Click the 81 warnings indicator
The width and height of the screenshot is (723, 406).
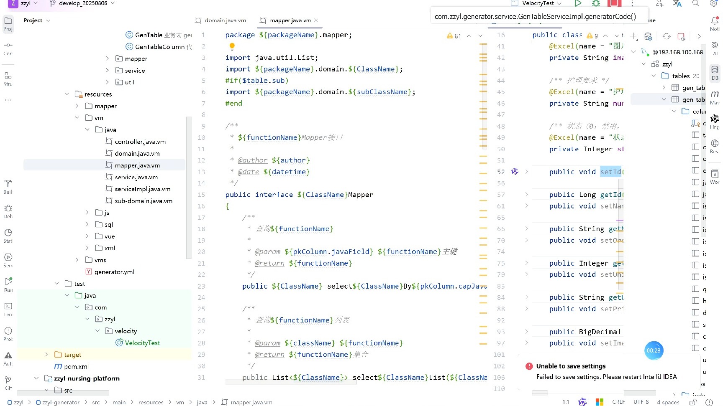tap(454, 36)
